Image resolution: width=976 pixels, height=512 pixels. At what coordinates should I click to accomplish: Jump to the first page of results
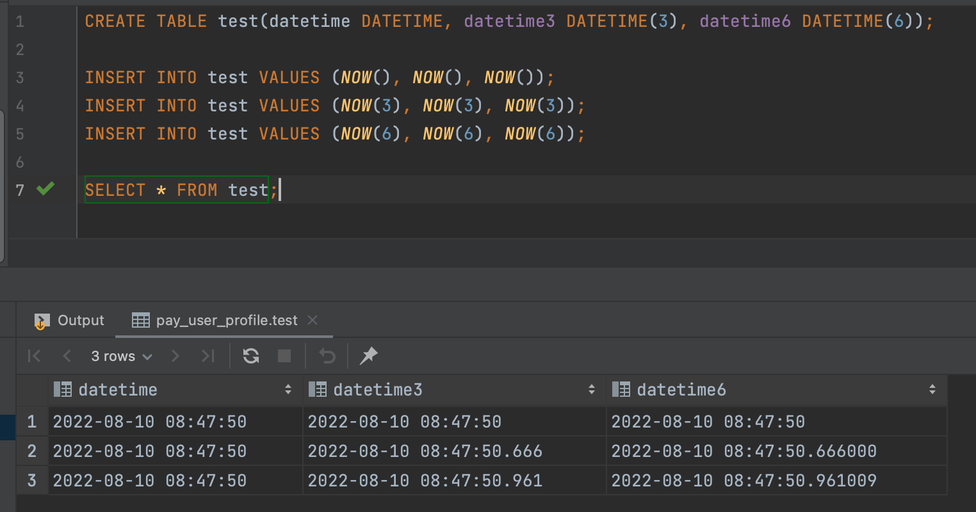[x=34, y=356]
